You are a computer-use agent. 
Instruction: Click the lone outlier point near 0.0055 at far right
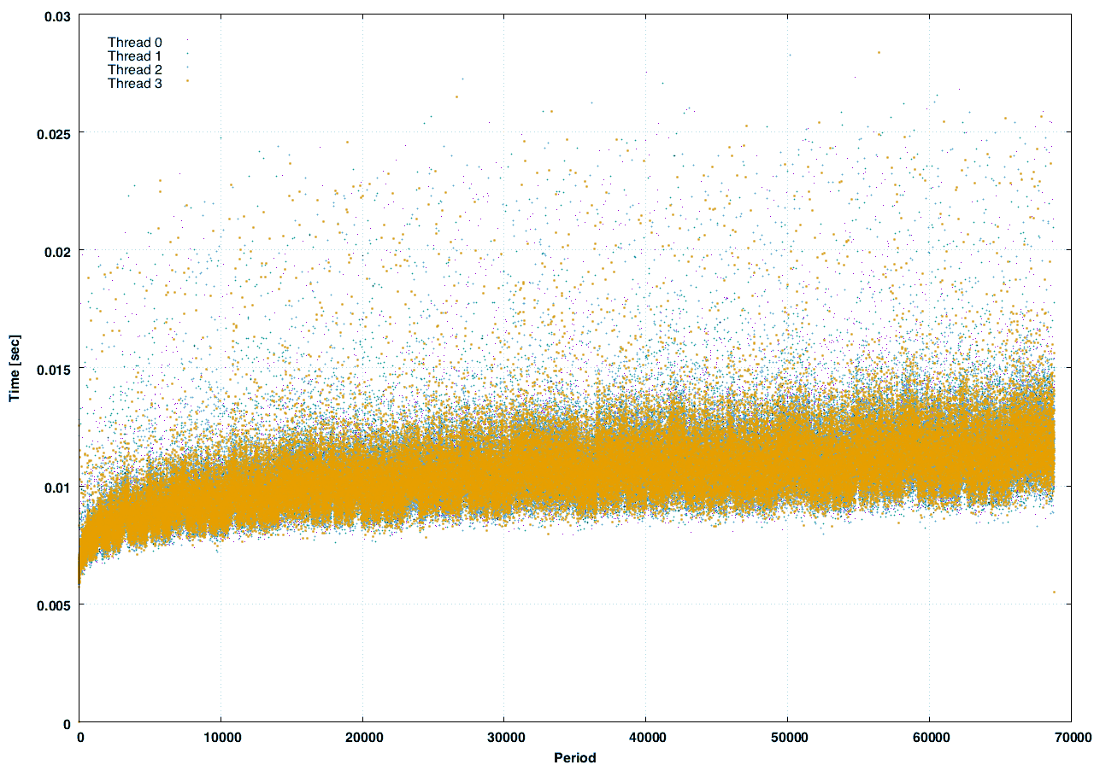[x=1054, y=592]
